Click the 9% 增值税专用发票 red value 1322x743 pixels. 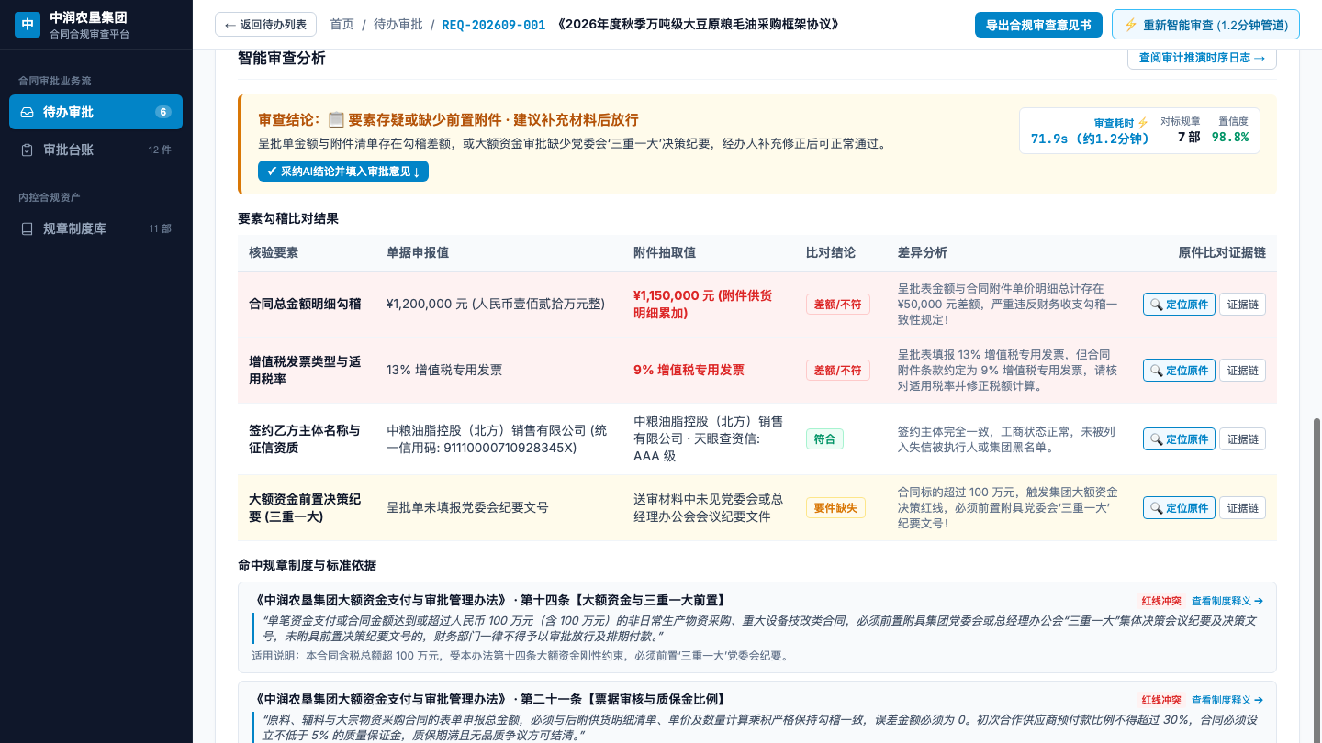pyautogui.click(x=689, y=370)
